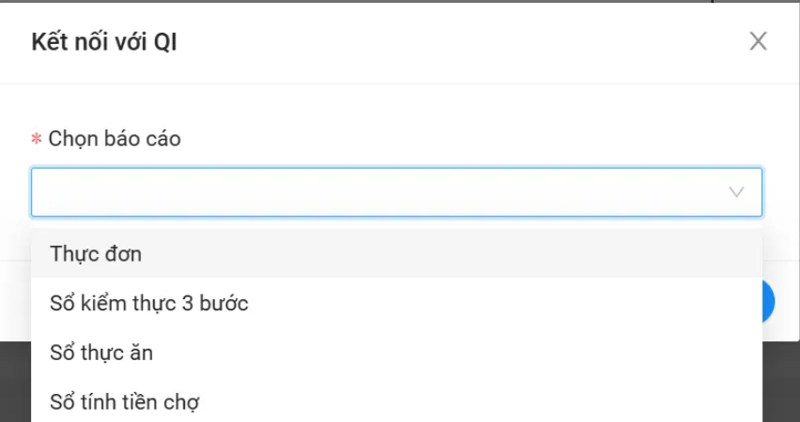
Task: Click the red required asterisk marker
Action: [37, 140]
